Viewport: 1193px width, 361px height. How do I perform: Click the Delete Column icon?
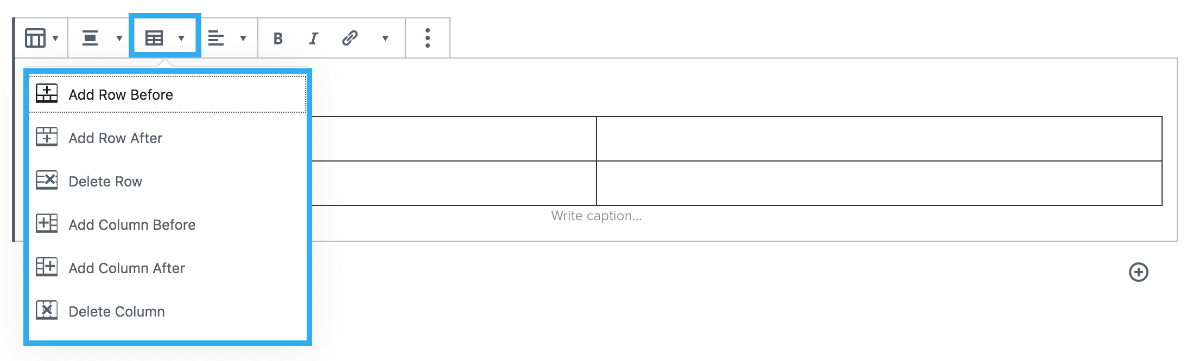[x=46, y=311]
